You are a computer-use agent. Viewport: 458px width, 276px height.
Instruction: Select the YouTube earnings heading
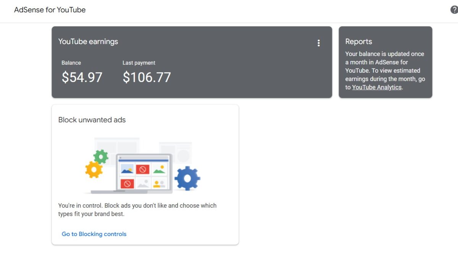[88, 42]
